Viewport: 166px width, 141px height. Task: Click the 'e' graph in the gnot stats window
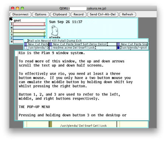(x=18, y=41)
